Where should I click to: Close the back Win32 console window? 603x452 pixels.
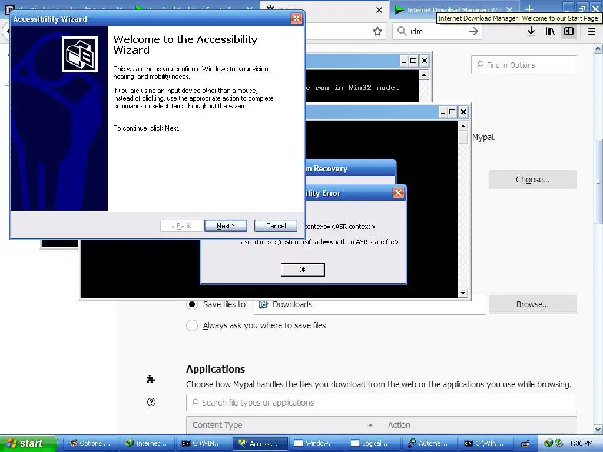pos(424,61)
